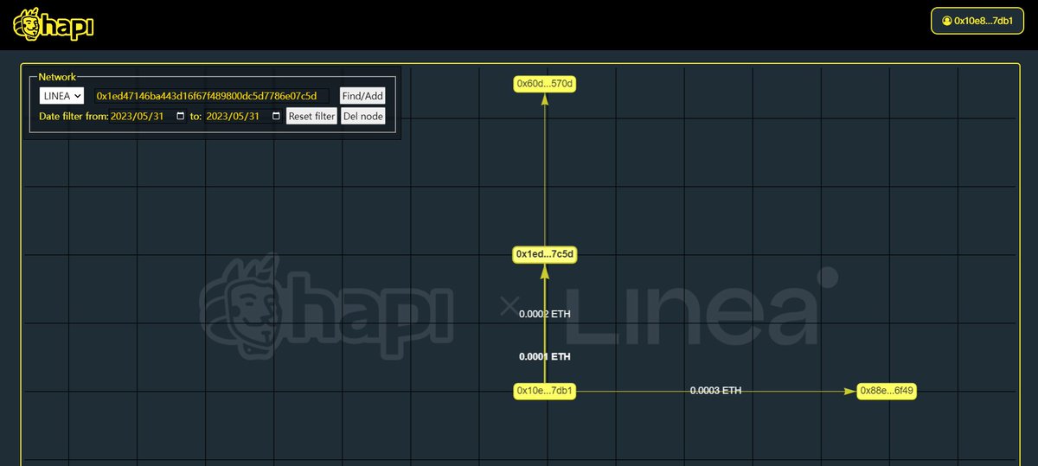The width and height of the screenshot is (1038, 466).
Task: Click the Del node button
Action: 363,116
